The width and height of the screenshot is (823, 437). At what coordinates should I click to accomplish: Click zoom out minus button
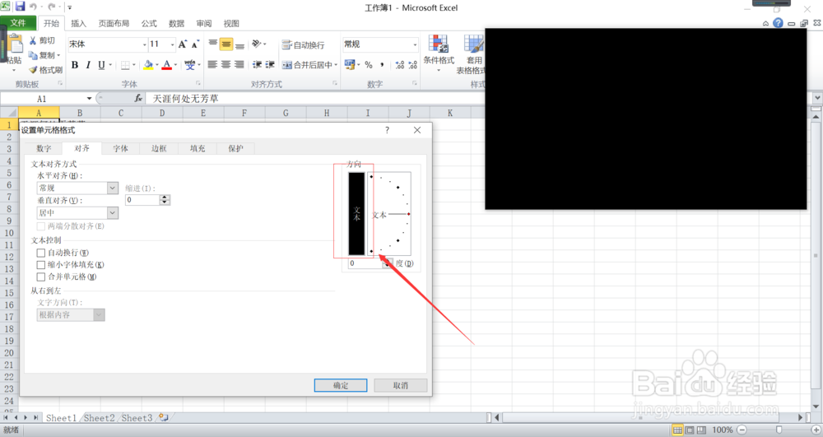tap(742, 430)
